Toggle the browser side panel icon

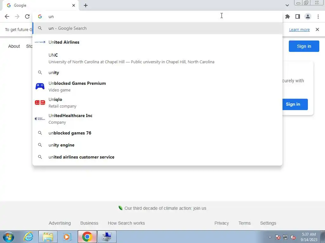(x=298, y=16)
